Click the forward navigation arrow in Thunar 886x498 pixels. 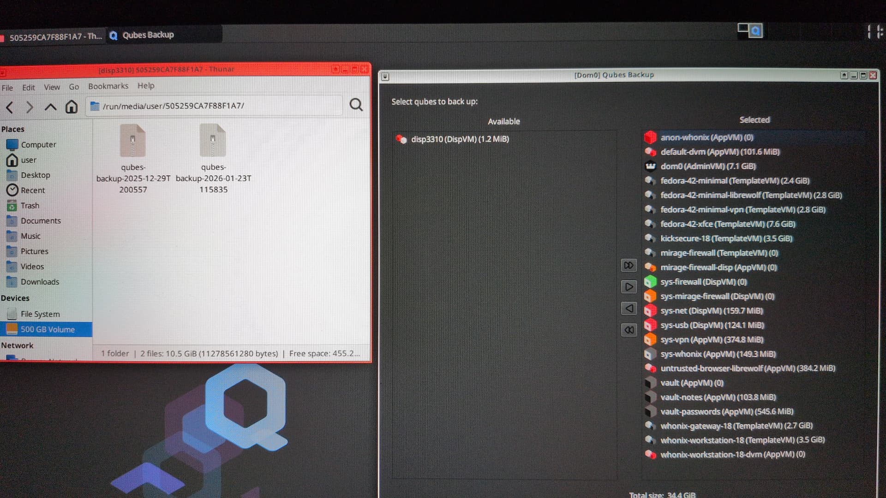pos(30,107)
